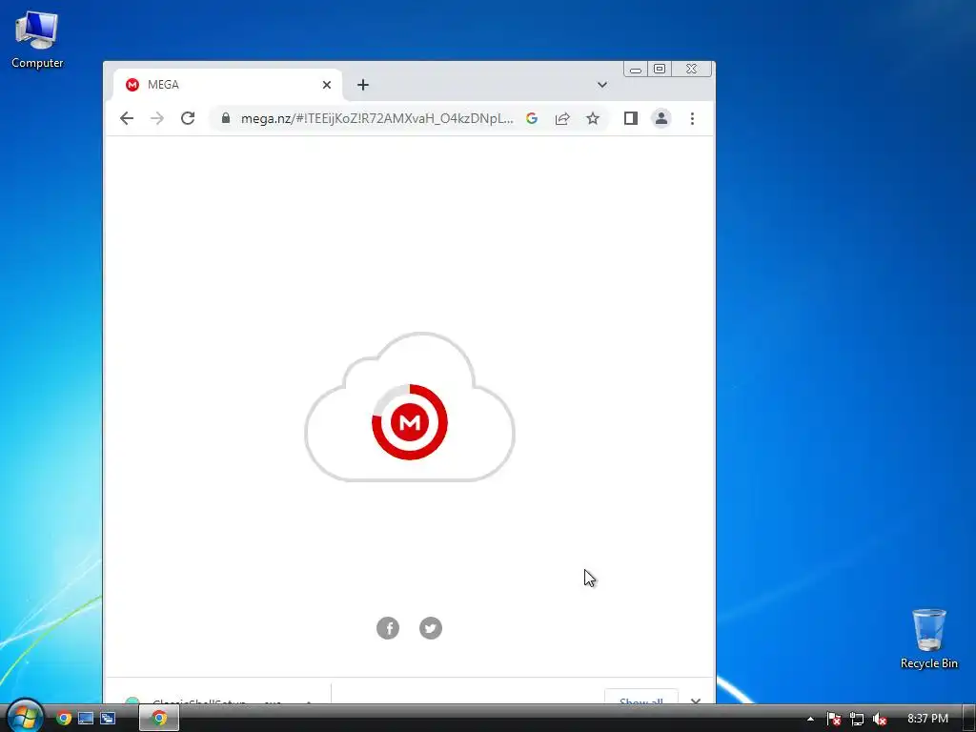Close the MEGA tab
This screenshot has width=976, height=732.
pyautogui.click(x=327, y=85)
